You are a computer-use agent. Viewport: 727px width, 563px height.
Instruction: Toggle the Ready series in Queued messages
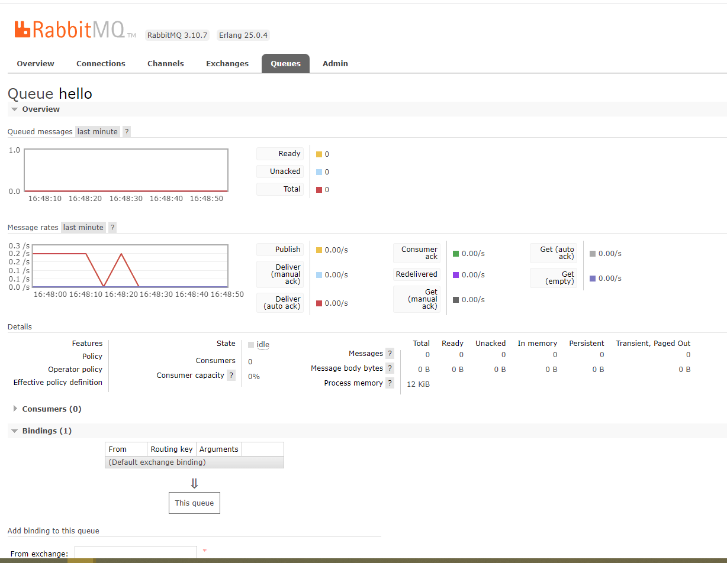[280, 154]
